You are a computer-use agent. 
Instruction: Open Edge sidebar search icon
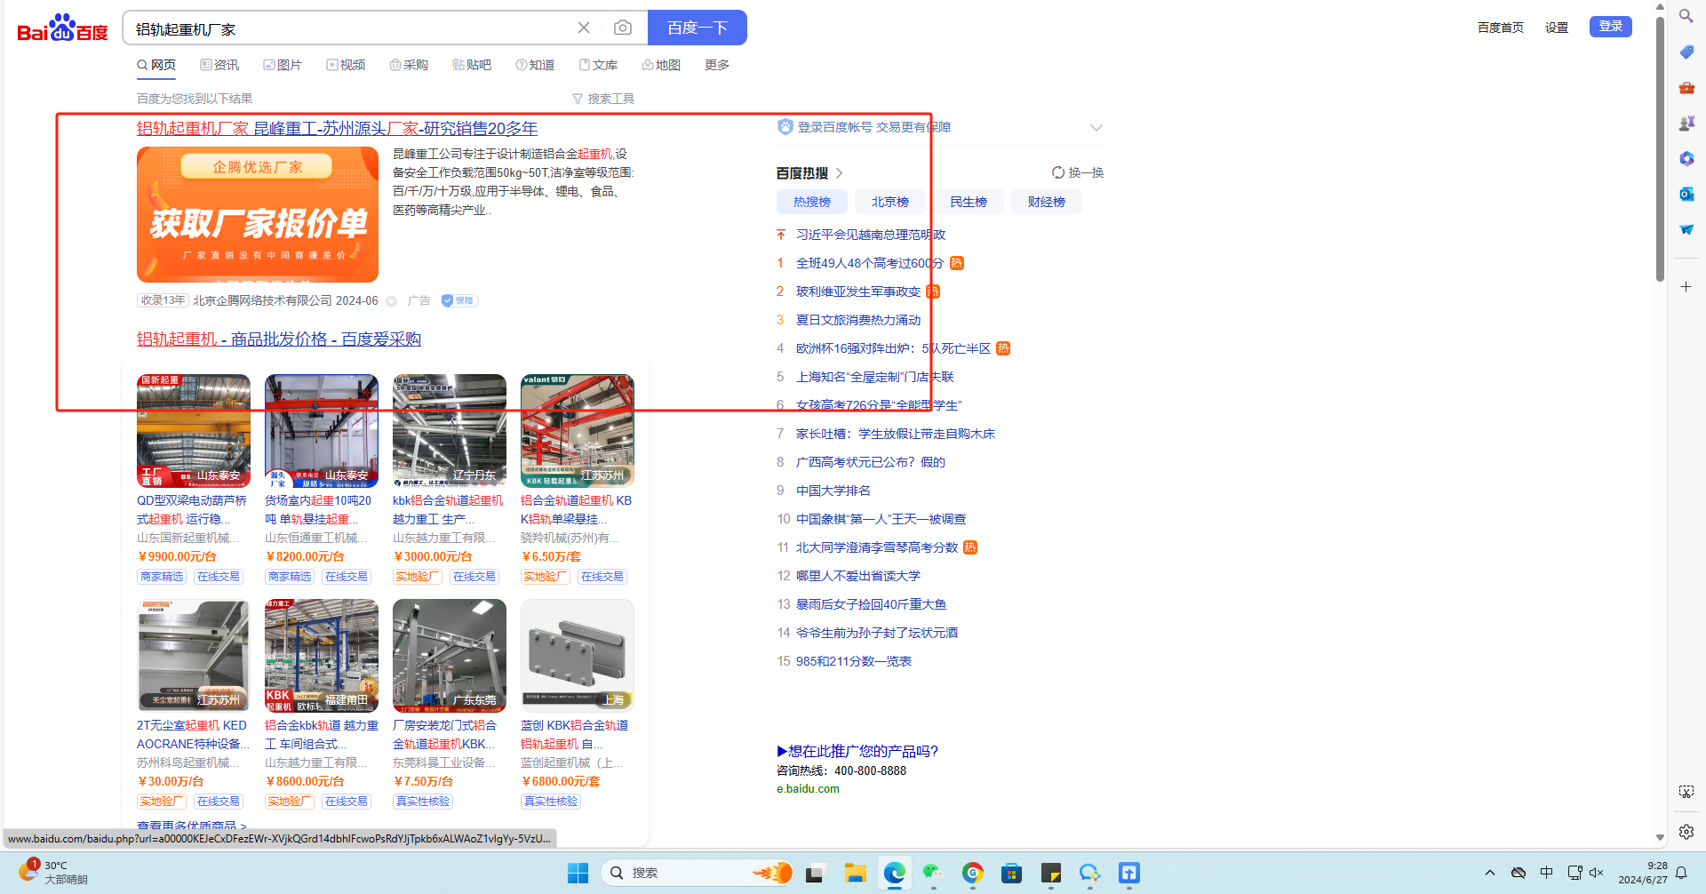pos(1686,16)
